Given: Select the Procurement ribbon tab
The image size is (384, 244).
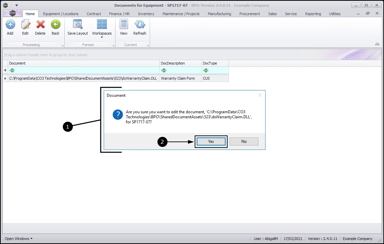Looking at the screenshot, I should tap(249, 14).
